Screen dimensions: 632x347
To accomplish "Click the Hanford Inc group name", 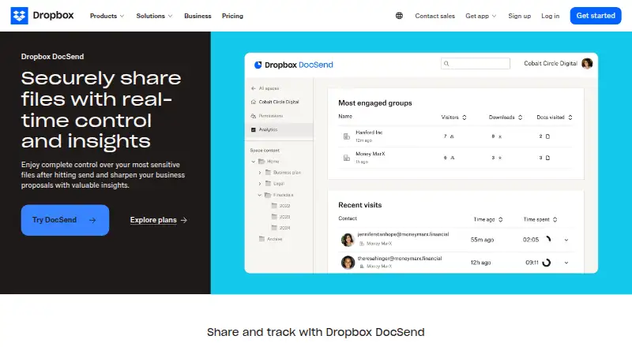I will (369, 132).
